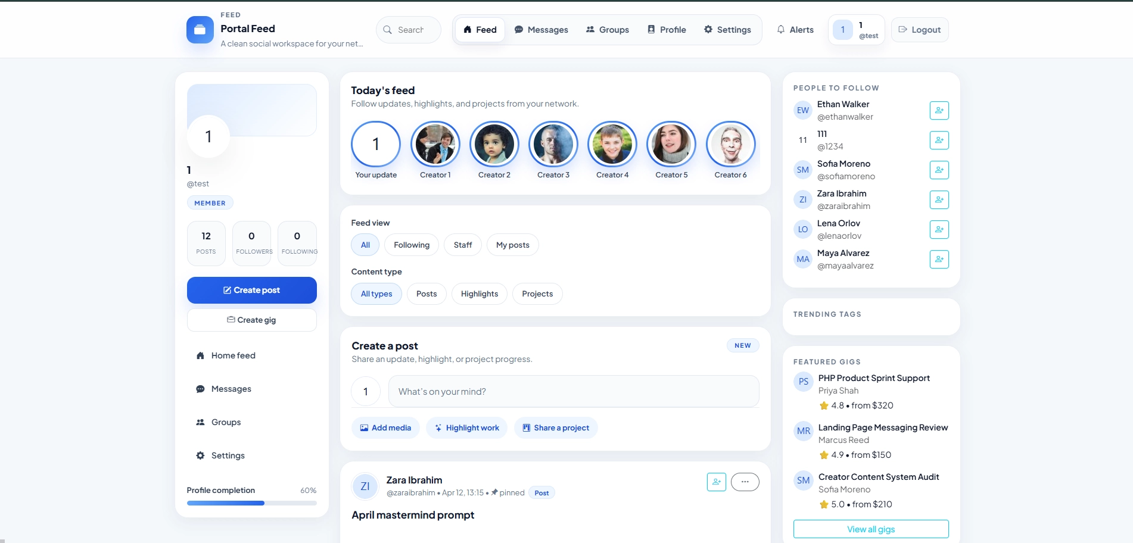This screenshot has width=1133, height=543.
Task: Click the Create post button
Action: 252,290
